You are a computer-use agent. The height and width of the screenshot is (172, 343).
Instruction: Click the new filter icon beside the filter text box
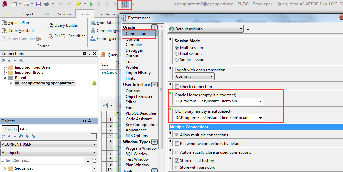pos(94,160)
